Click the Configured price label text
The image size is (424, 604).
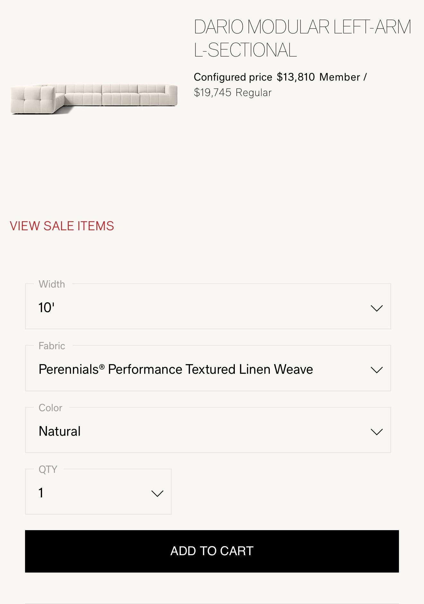tap(233, 77)
